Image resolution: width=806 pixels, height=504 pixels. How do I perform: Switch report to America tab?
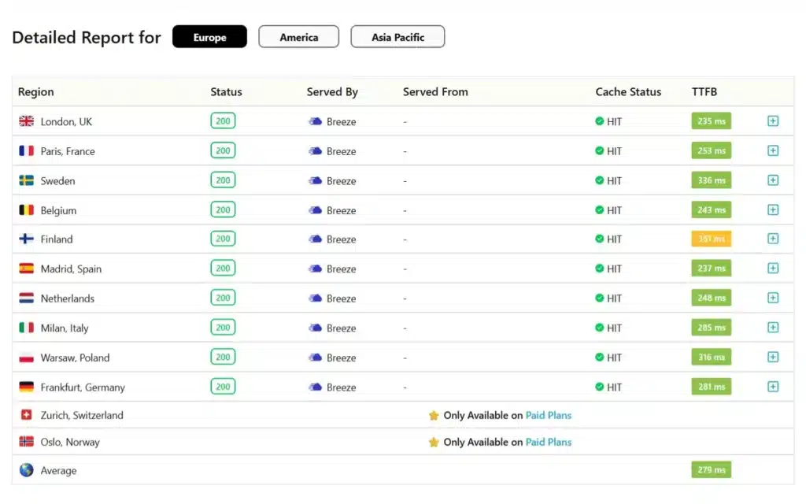(298, 37)
